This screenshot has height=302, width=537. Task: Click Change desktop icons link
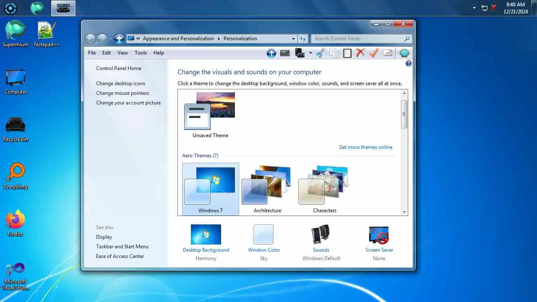tap(120, 83)
